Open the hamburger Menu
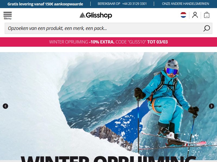 point(8,16)
